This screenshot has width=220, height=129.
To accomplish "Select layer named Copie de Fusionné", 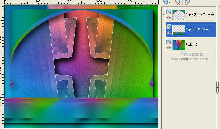I will [198, 30].
